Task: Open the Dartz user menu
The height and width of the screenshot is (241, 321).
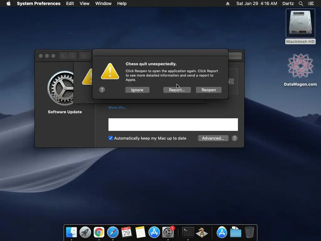Action: tap(288, 3)
